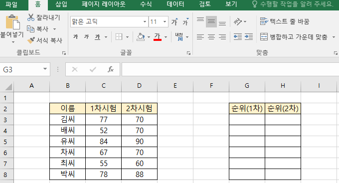Open the Name Box dropdown arrow
Viewport: 339px width, 183px height.
(45, 69)
